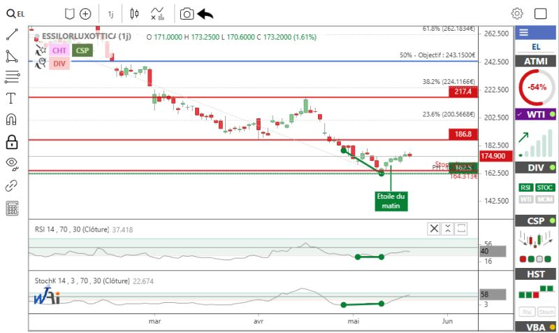
Task: Open the 1j timeframe selector
Action: coord(110,14)
